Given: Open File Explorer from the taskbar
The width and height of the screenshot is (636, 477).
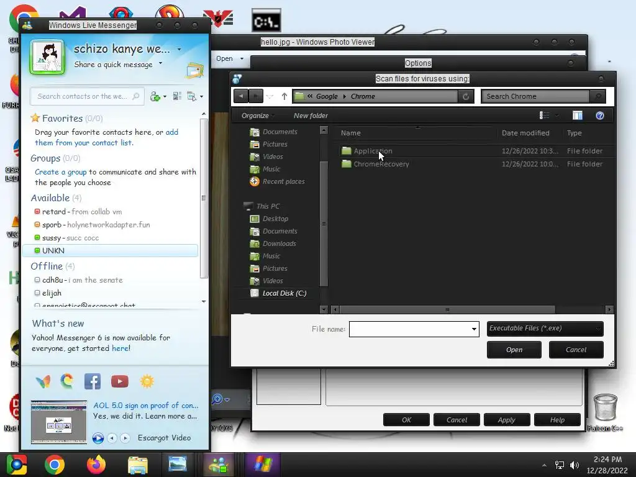Looking at the screenshot, I should [137, 465].
